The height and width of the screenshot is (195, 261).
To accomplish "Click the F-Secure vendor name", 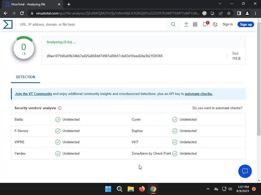I will tap(21, 131).
